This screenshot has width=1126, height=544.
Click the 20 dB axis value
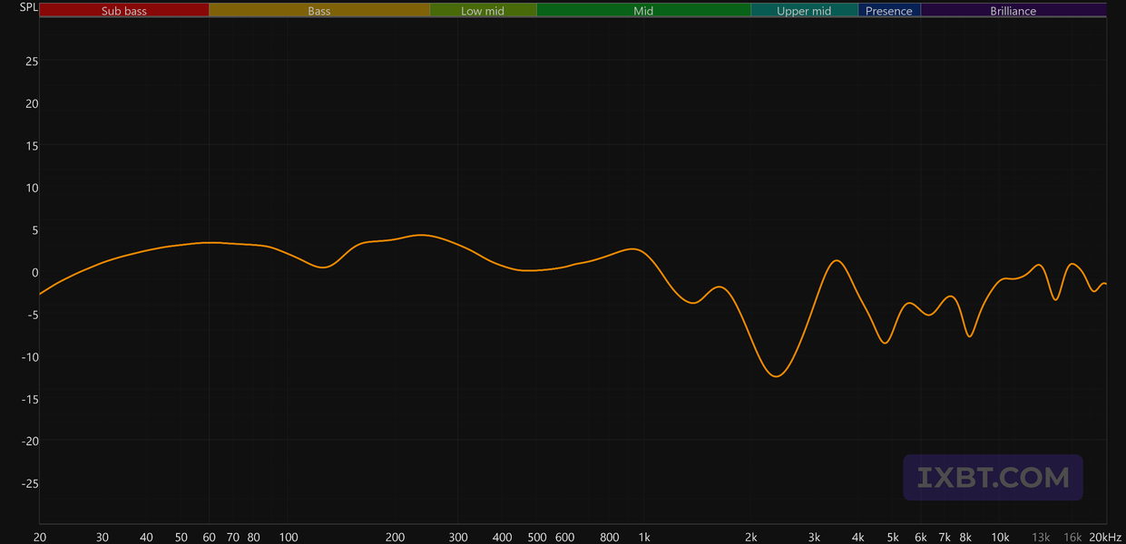point(32,103)
